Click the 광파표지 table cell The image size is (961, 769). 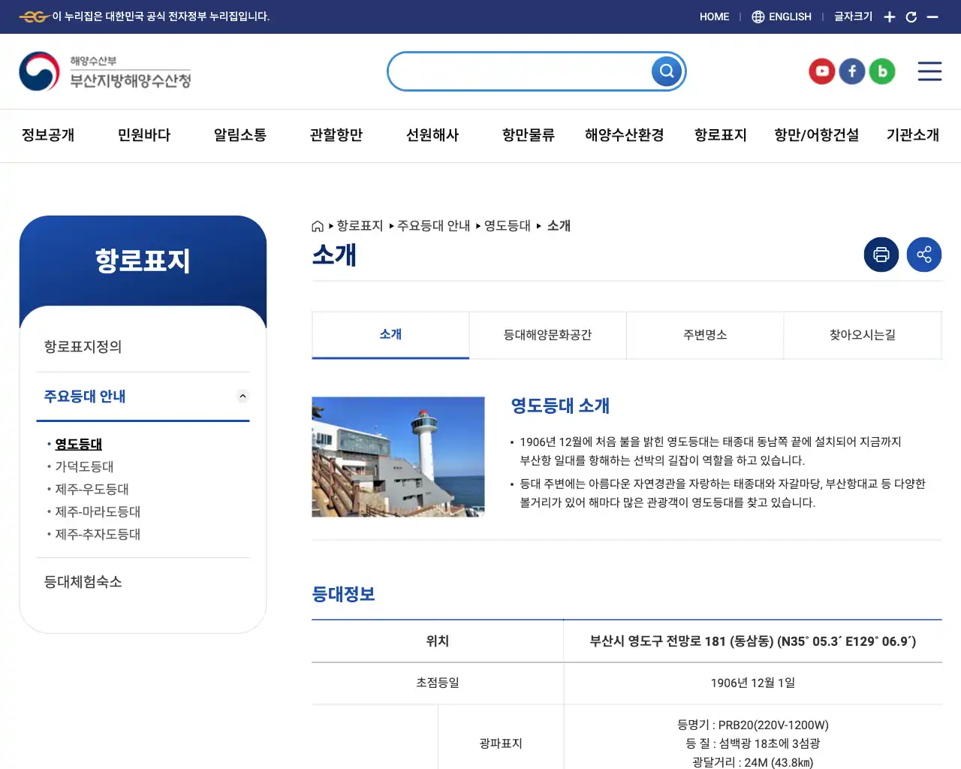[501, 743]
